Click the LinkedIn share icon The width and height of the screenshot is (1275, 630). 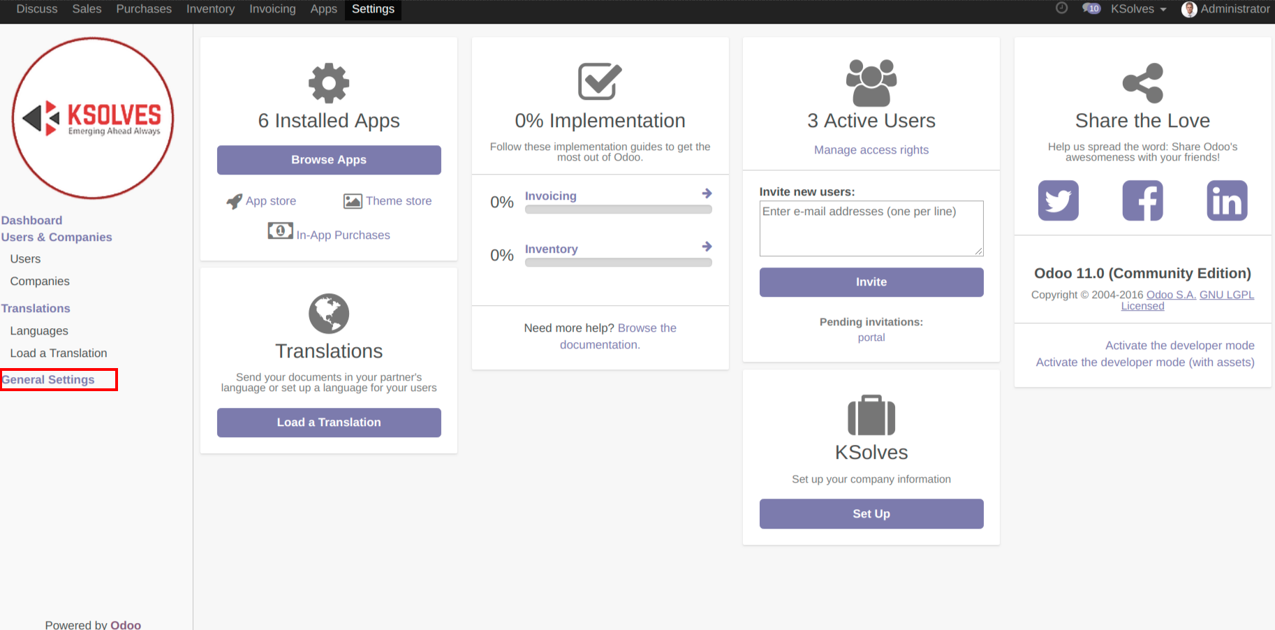tap(1227, 200)
